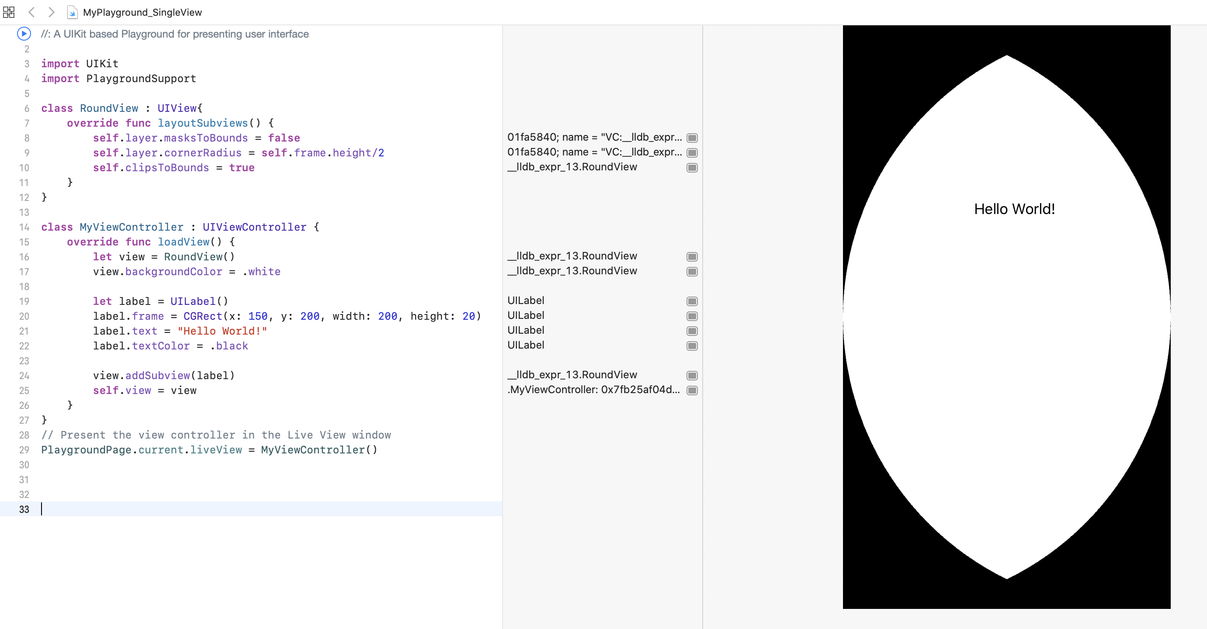Show result of RoundView() initialization line
The image size is (1207, 629).
[x=692, y=257]
